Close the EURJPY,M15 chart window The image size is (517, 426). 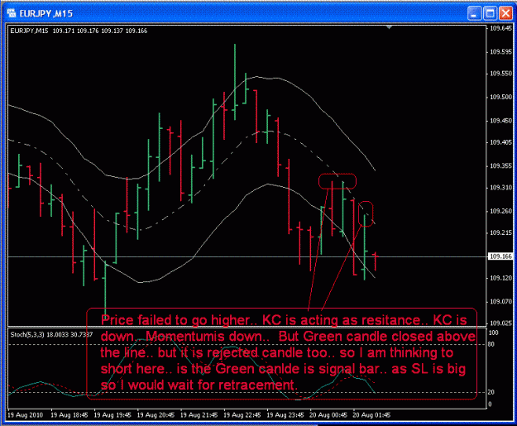click(x=505, y=13)
